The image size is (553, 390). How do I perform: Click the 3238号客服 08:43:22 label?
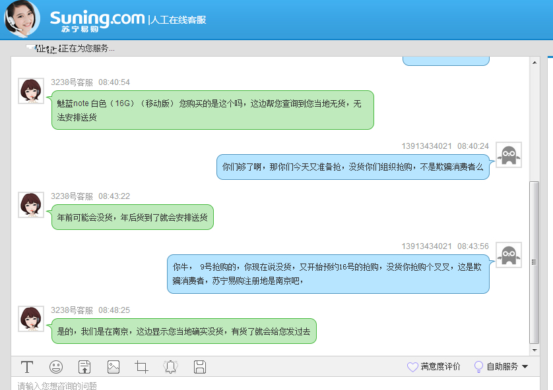click(90, 196)
